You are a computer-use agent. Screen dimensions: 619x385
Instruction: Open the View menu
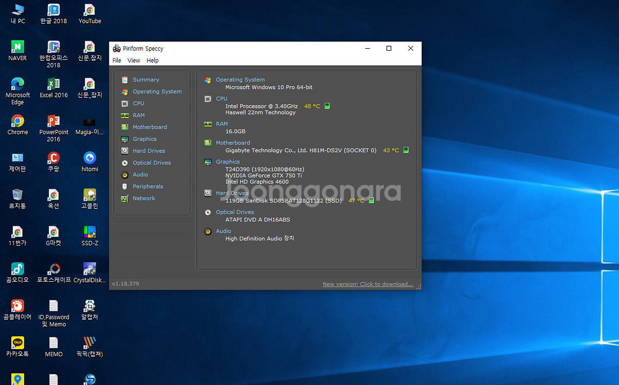134,60
